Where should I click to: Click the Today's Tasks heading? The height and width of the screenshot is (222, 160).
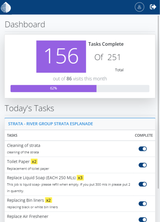pyautogui.click(x=29, y=108)
